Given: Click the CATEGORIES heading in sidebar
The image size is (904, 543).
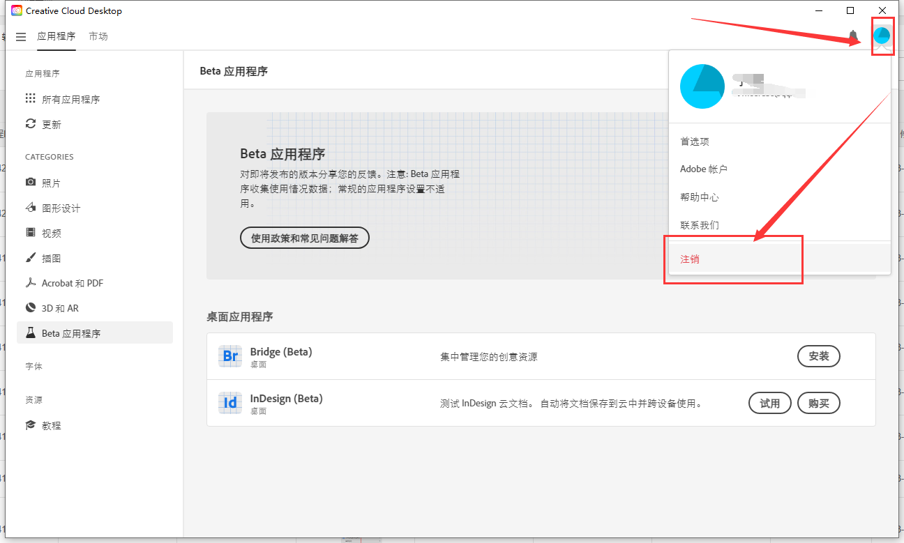Looking at the screenshot, I should click(50, 157).
